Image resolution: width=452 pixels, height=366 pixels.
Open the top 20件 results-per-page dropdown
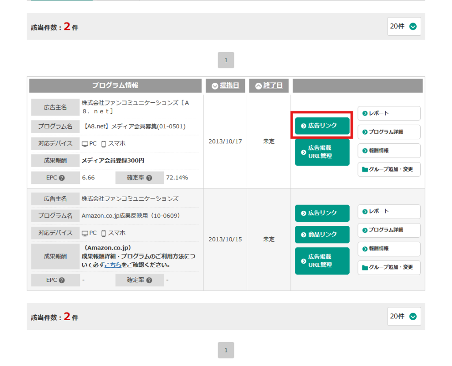click(404, 26)
